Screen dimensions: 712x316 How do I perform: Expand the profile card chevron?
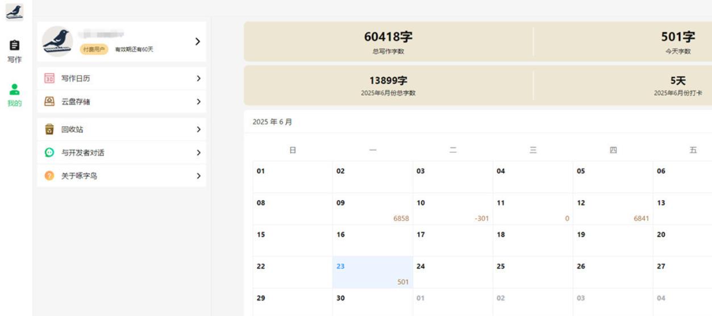coord(198,41)
